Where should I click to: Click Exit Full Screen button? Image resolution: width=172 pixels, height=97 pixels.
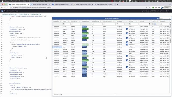[154, 11]
